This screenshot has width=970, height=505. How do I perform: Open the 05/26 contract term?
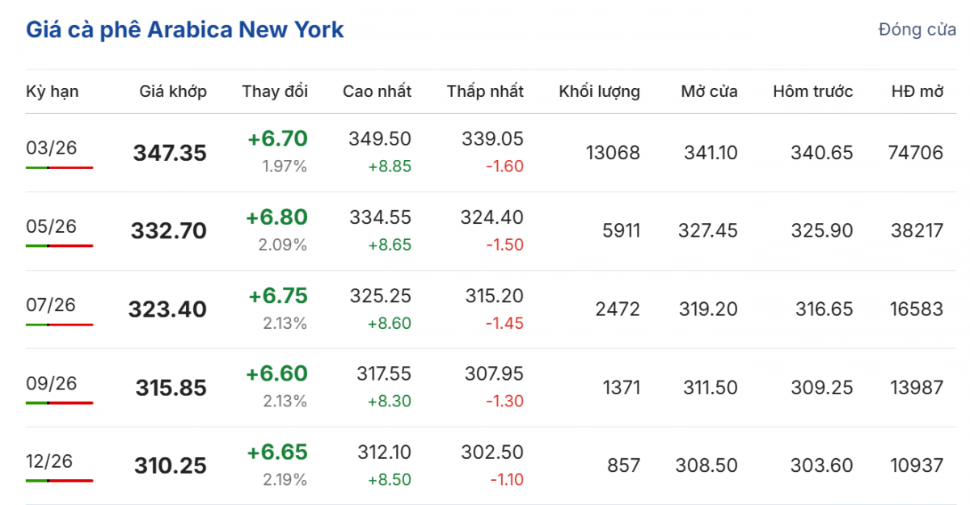point(51,226)
